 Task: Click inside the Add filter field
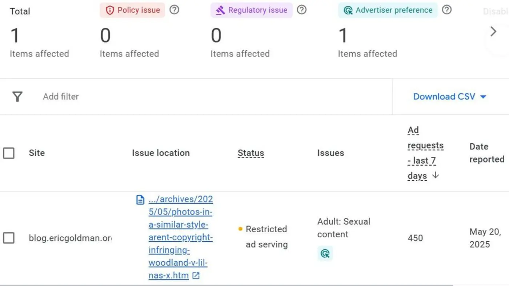coord(61,97)
